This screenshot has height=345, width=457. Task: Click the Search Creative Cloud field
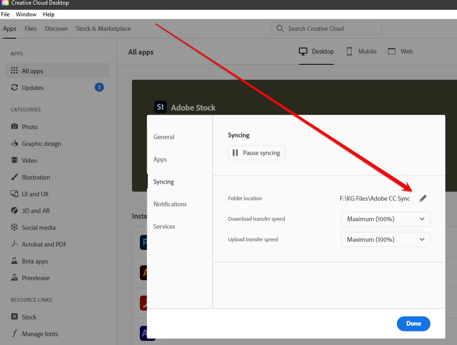tap(326, 28)
